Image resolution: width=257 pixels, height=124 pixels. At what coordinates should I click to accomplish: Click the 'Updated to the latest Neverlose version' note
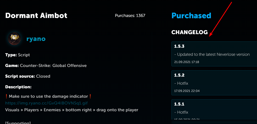point(212,54)
